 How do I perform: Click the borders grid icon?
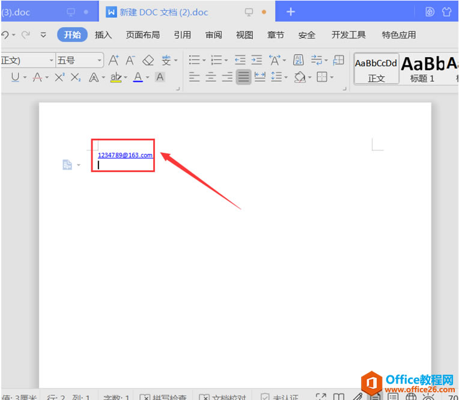pos(322,77)
